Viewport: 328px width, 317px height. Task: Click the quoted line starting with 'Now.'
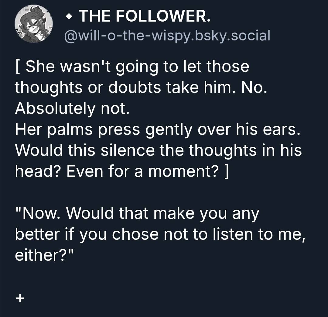click(137, 213)
